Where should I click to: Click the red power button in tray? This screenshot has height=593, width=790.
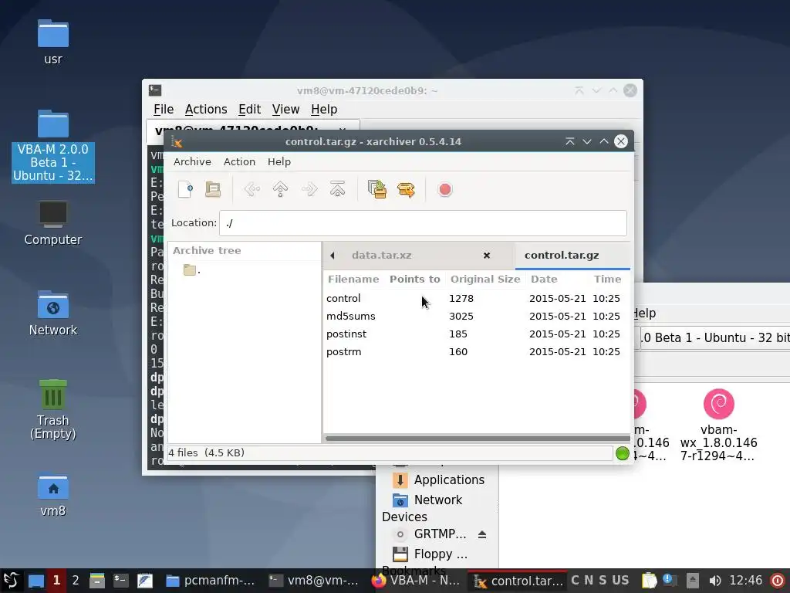778,581
